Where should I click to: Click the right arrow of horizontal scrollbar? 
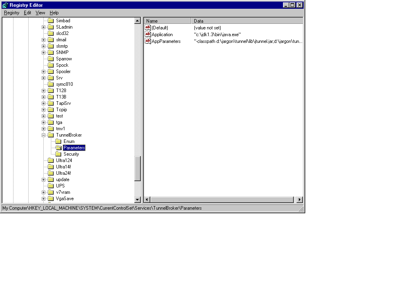tap(300, 200)
